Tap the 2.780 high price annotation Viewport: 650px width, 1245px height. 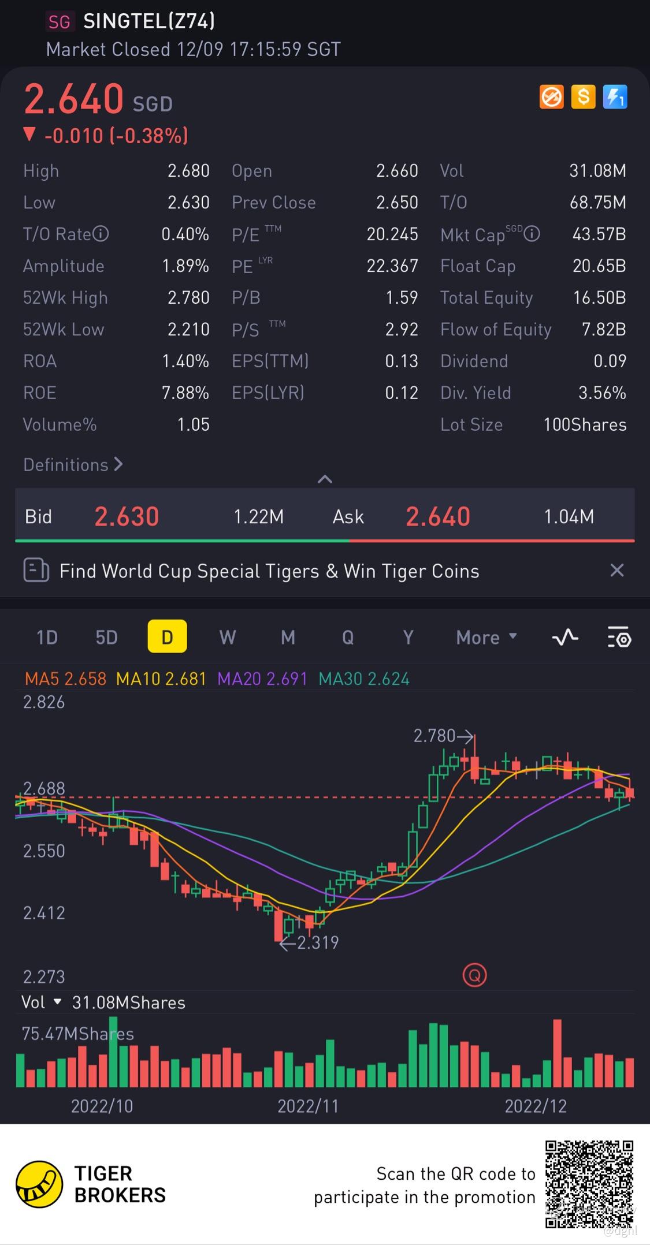(443, 736)
